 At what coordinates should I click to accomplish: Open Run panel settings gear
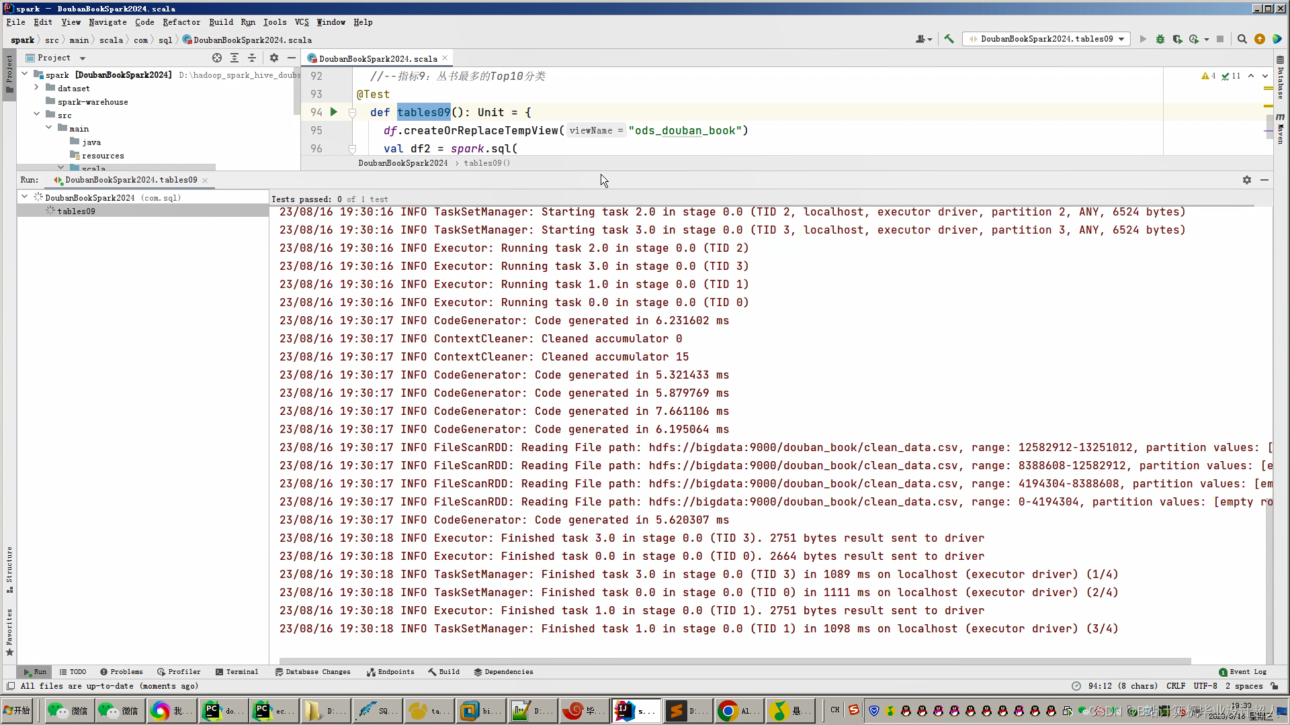tap(1246, 180)
